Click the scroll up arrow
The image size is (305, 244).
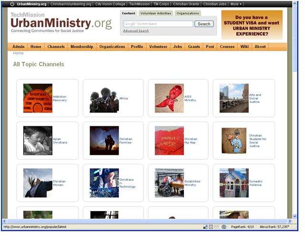295,3
